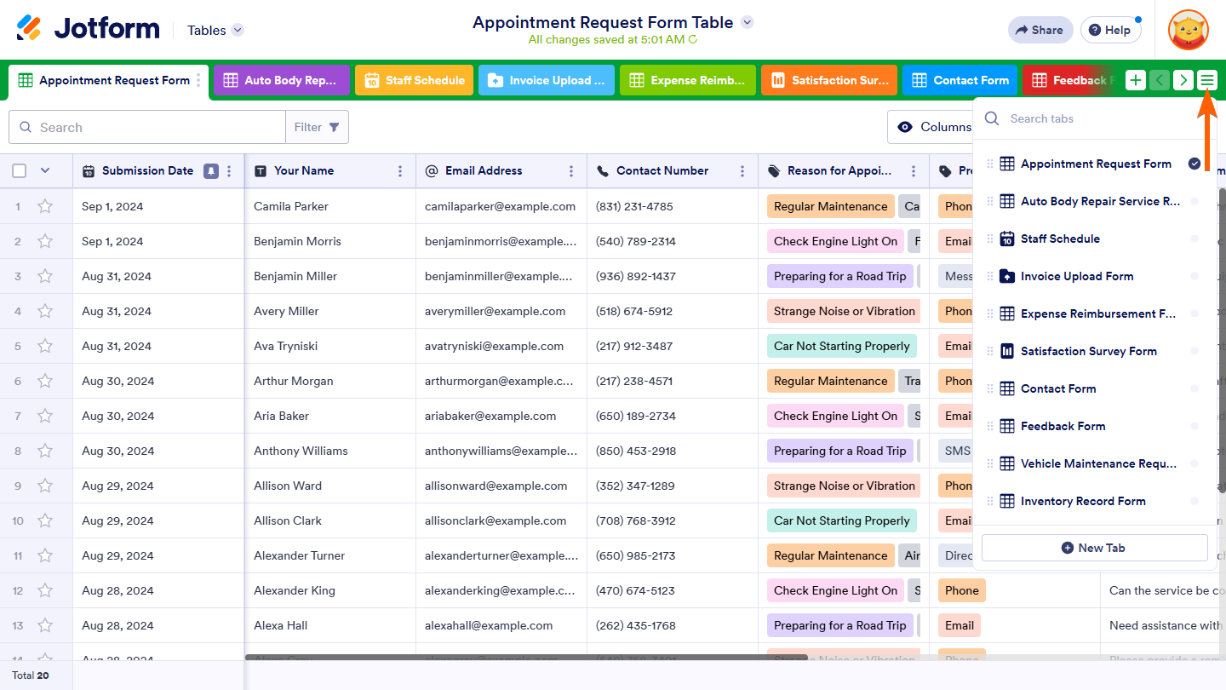Click the New Tab button
This screenshot has width=1226, height=690.
coord(1094,548)
